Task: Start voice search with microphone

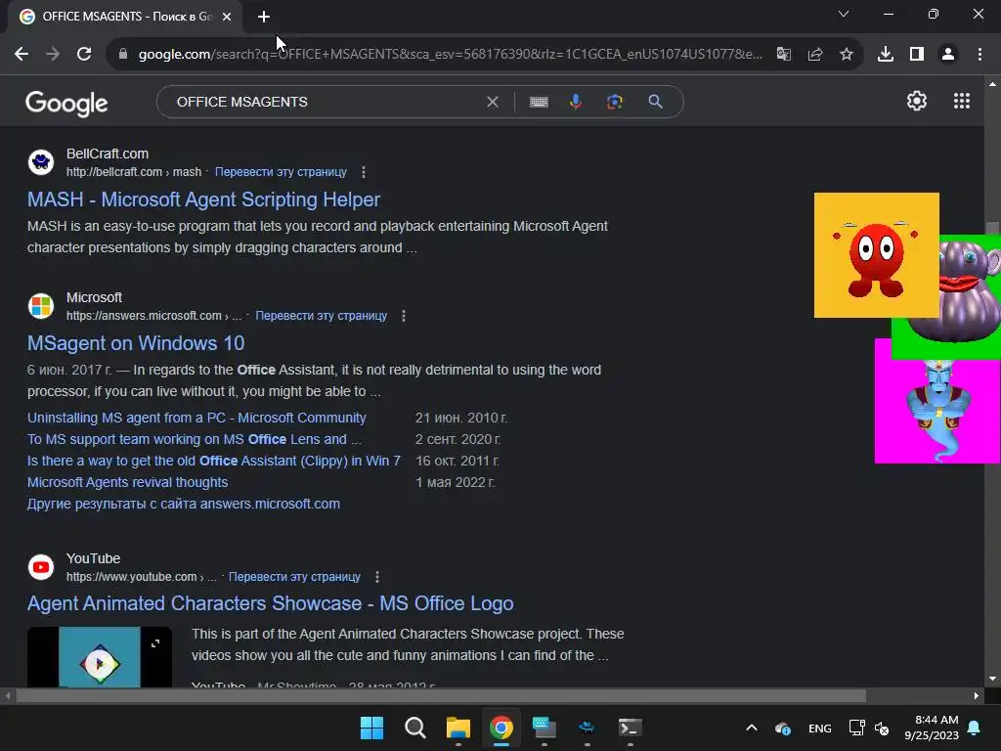Action: (x=576, y=102)
